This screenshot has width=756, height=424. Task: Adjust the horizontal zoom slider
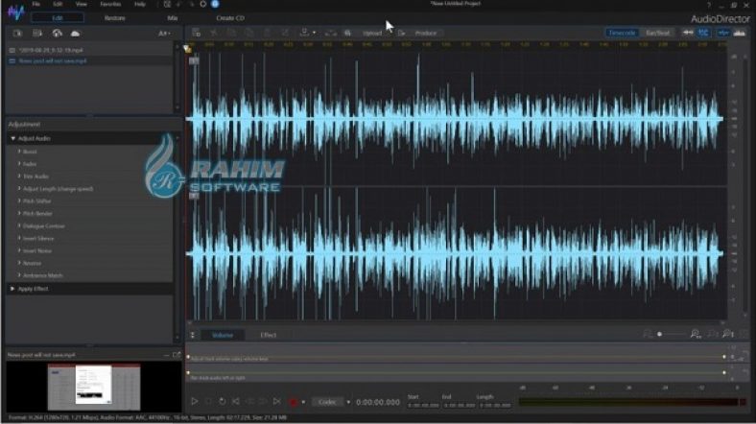click(659, 334)
